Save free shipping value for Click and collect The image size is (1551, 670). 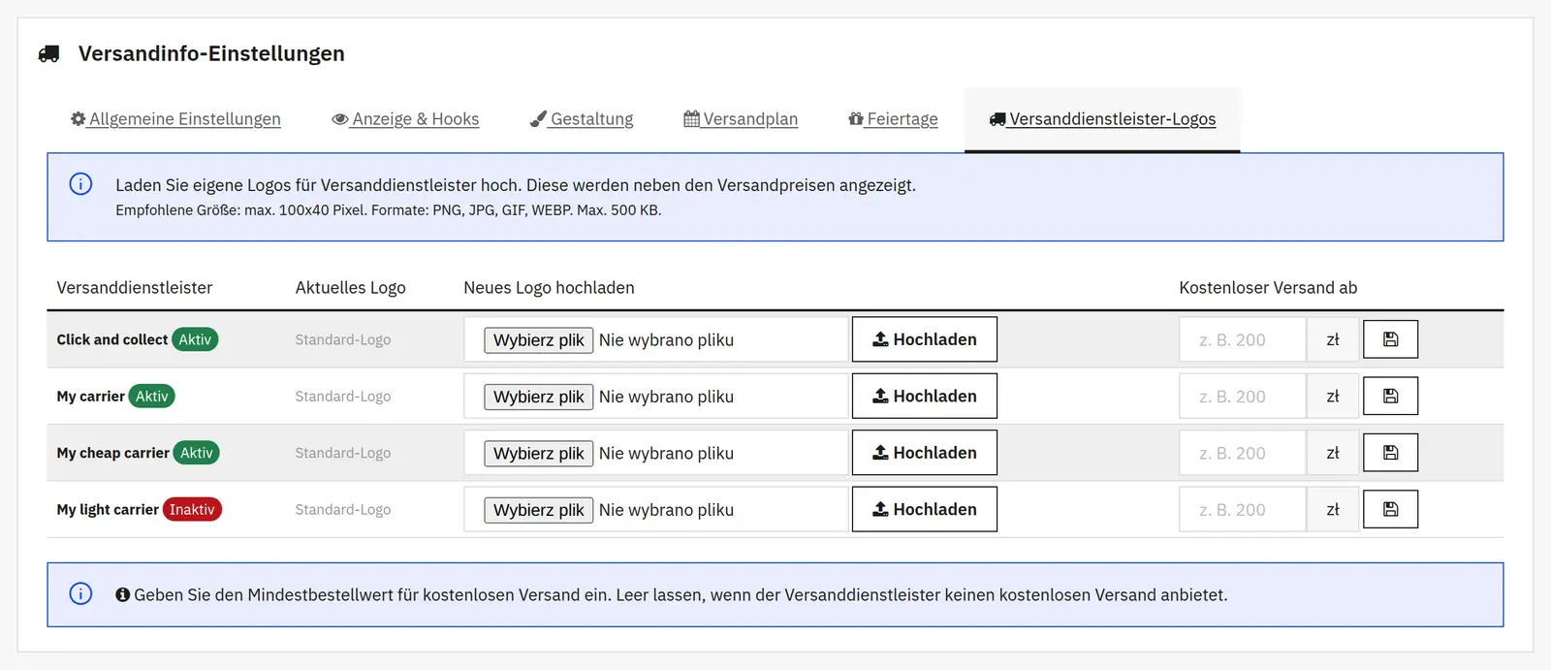pos(1390,339)
